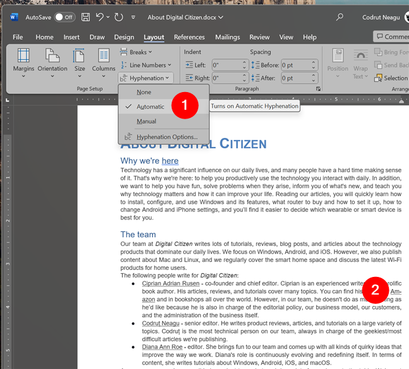
Task: Open the Undo history dropdown arrow
Action: pyautogui.click(x=108, y=18)
